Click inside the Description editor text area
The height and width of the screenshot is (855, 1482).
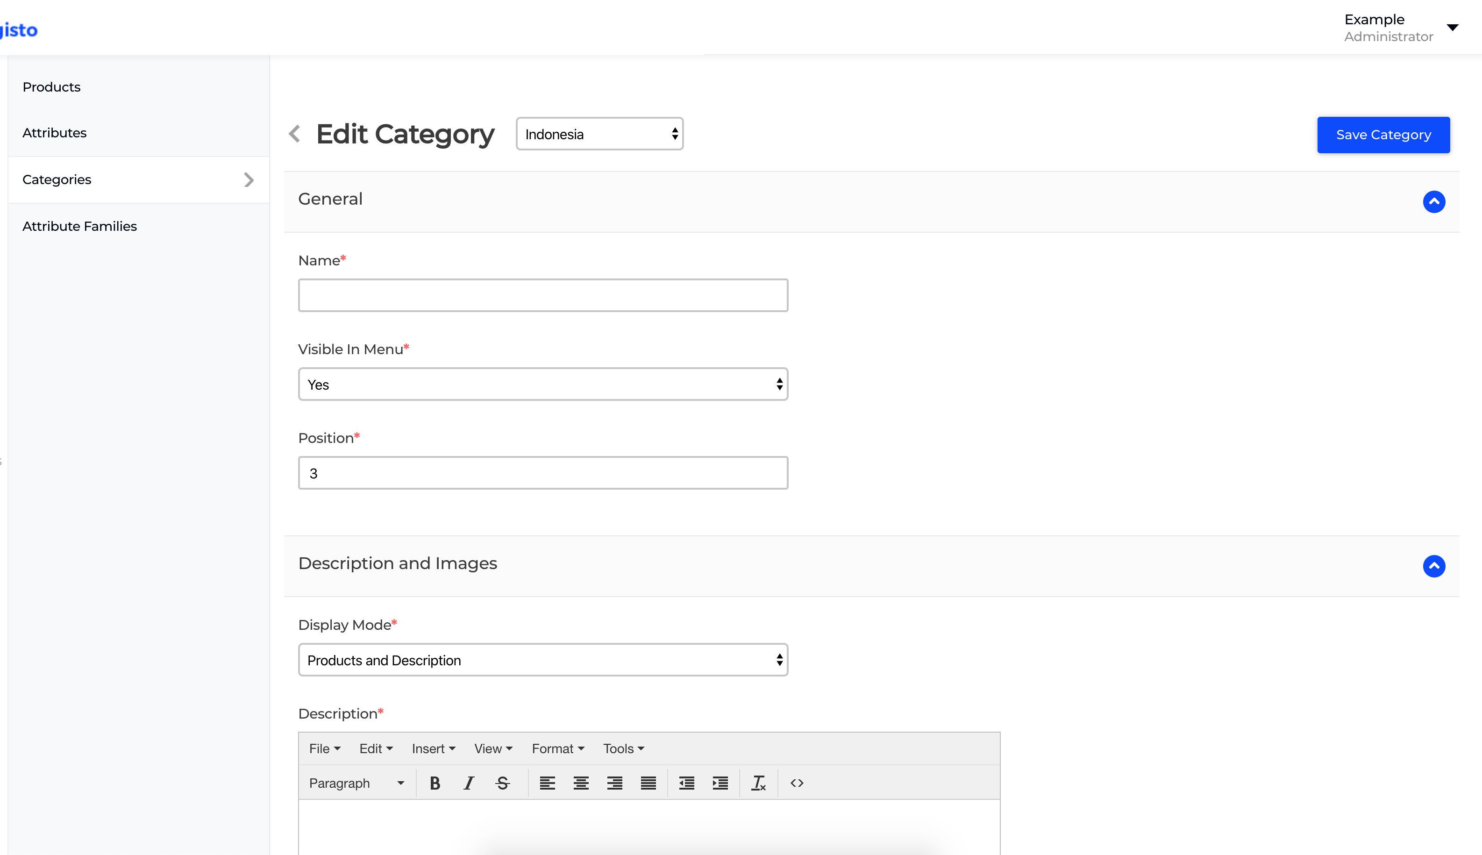649,827
